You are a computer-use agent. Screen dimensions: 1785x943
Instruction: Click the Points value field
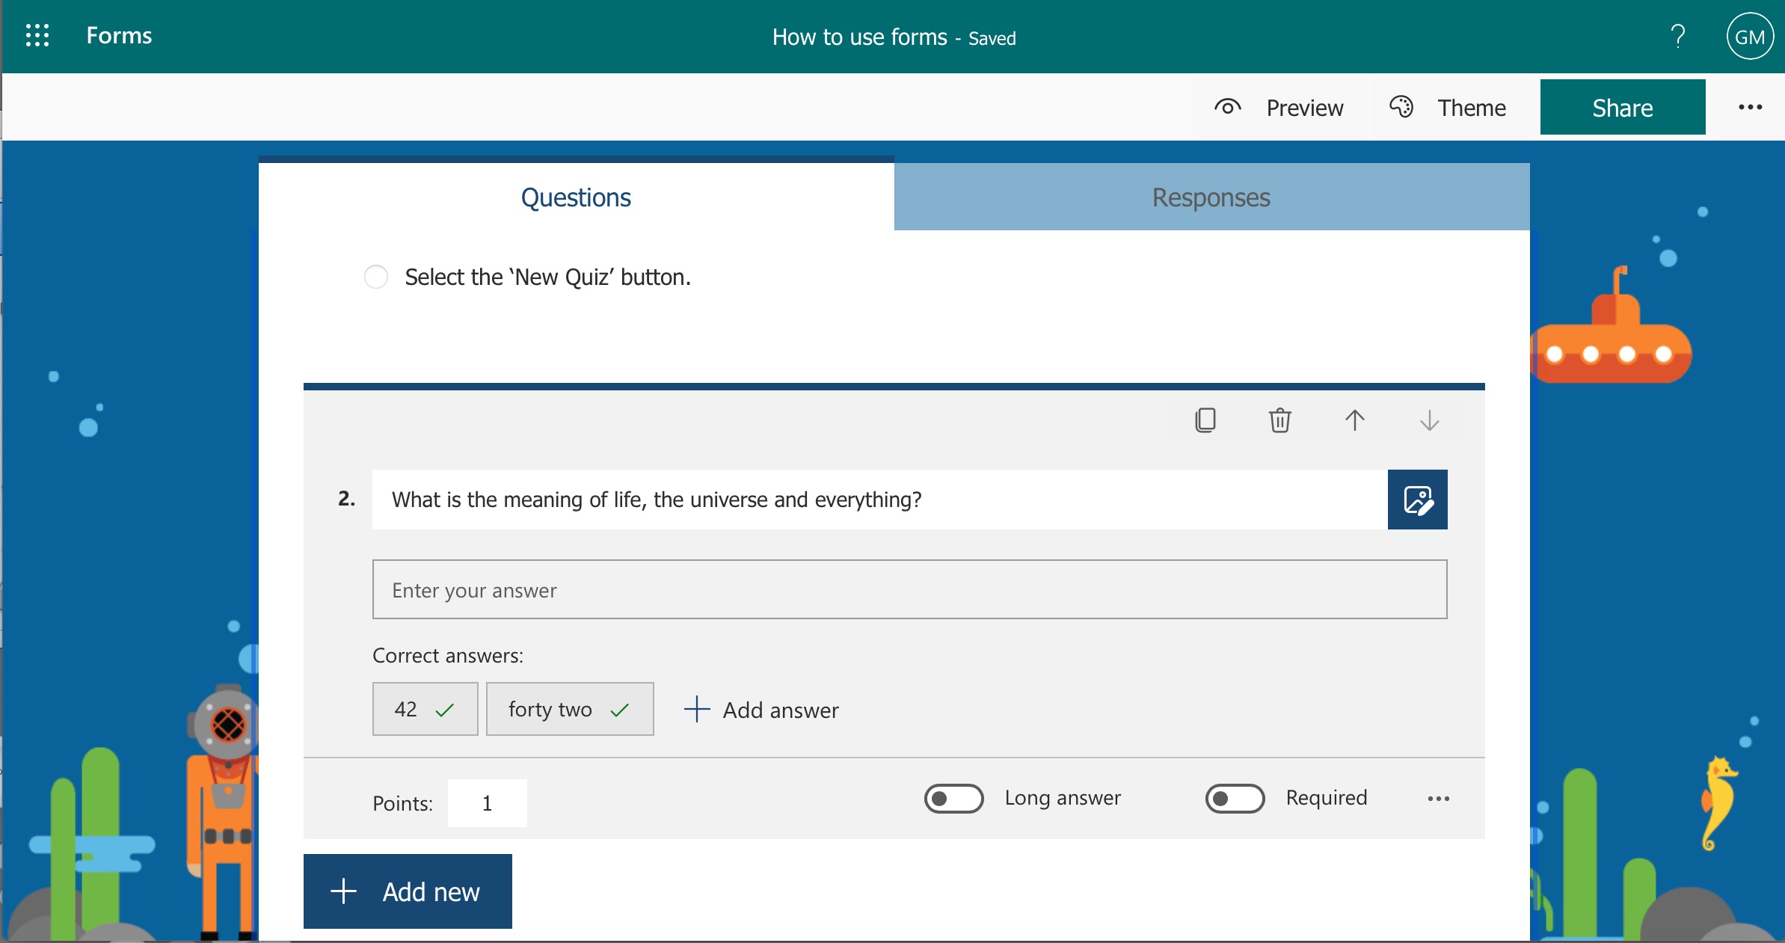(487, 803)
